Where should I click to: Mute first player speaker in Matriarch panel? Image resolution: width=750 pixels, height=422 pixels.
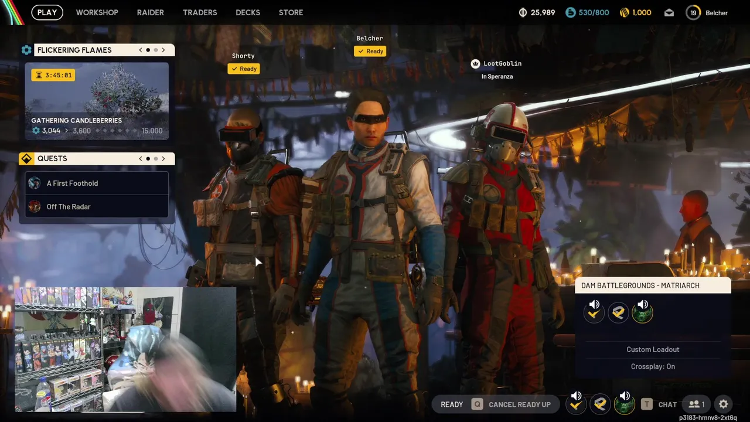click(x=595, y=304)
